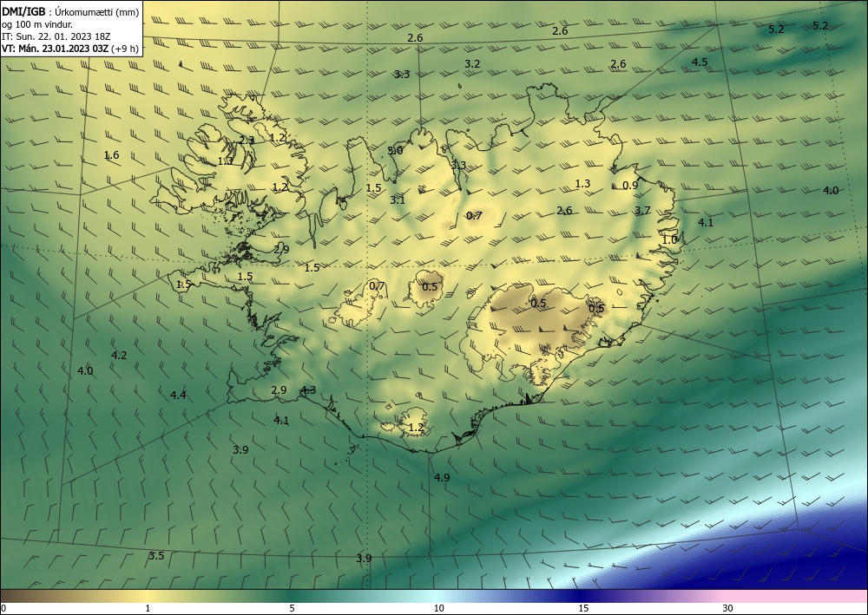Select the 3.5 value label
This screenshot has height=615, width=868.
click(156, 556)
